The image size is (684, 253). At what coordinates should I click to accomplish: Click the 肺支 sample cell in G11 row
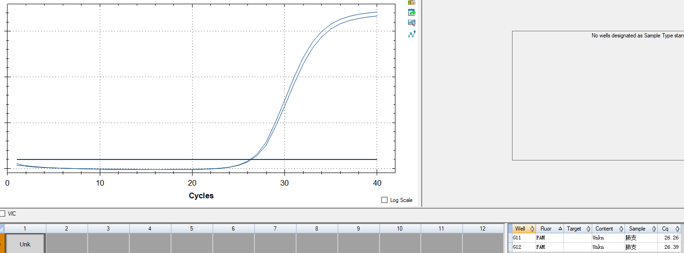coord(641,238)
